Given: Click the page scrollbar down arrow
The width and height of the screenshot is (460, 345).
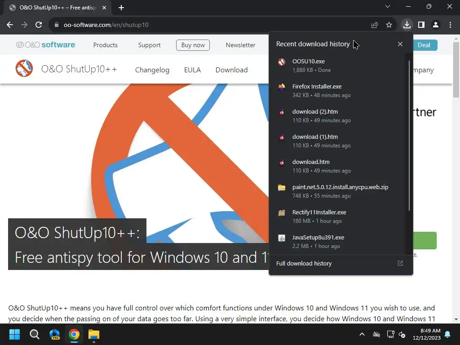Looking at the screenshot, I should pos(456,319).
